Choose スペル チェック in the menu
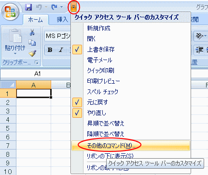This screenshot has width=208, height=175. (131, 91)
